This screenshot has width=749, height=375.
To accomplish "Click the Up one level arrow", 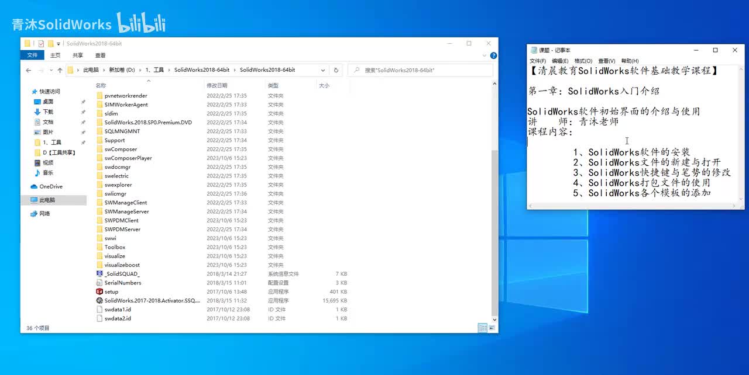I will [x=60, y=70].
